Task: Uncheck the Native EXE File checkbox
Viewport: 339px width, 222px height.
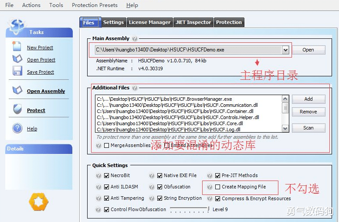Action: tap(159, 175)
